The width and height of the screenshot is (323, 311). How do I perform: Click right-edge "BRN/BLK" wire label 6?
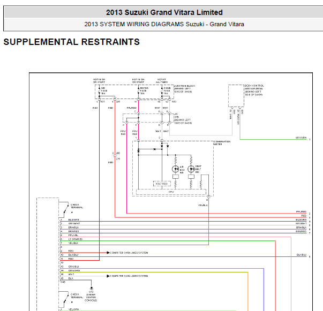[301, 227]
